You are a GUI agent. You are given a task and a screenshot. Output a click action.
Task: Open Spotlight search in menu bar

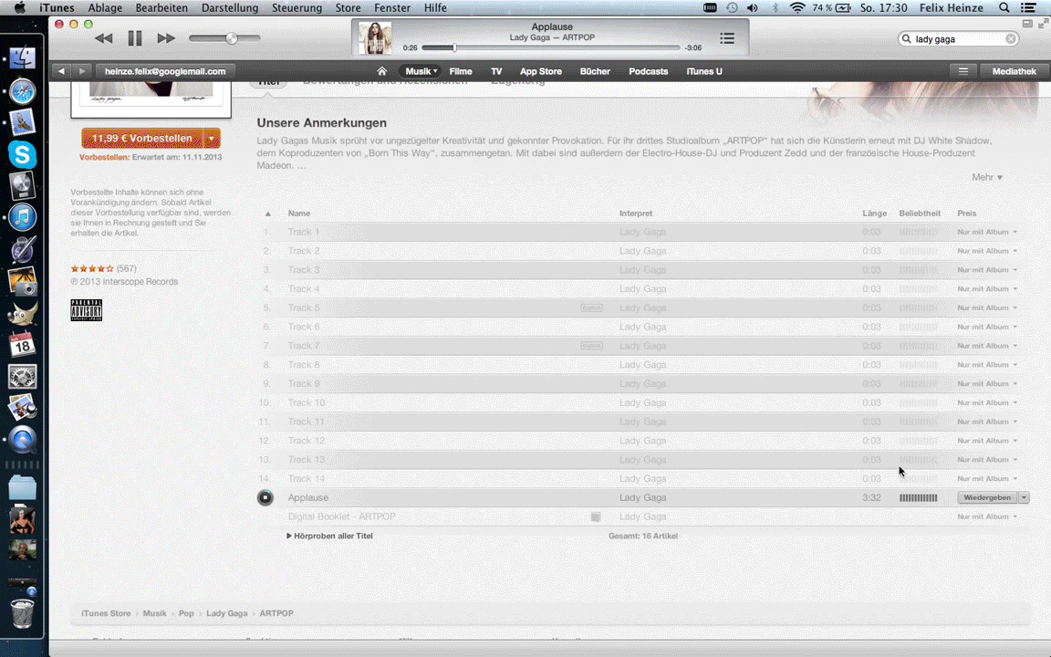click(1004, 8)
